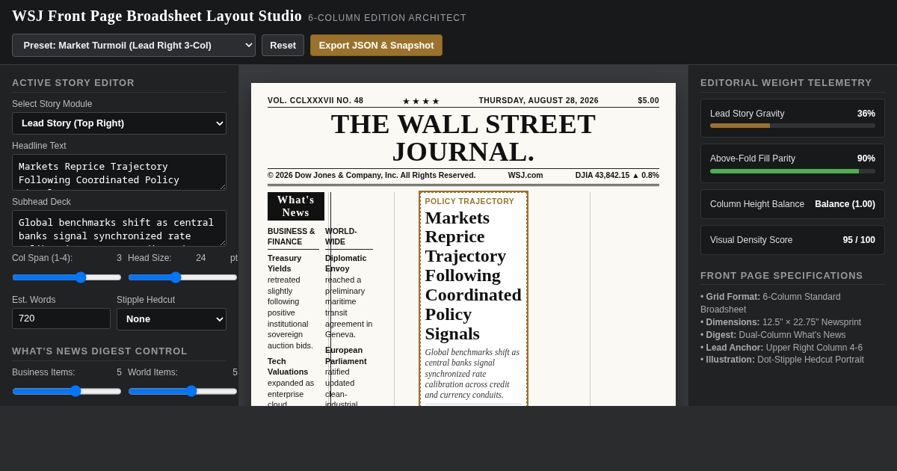Adjust the Head Size slider
This screenshot has width=897, height=471.
coord(182,277)
